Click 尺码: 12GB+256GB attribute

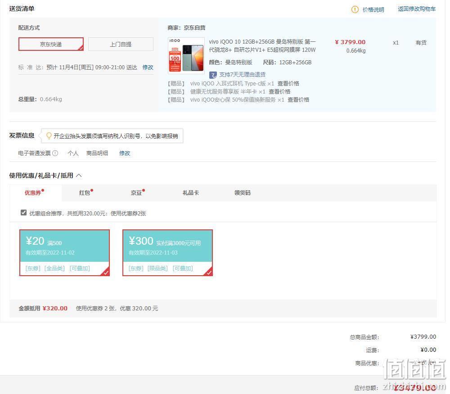(x=287, y=62)
